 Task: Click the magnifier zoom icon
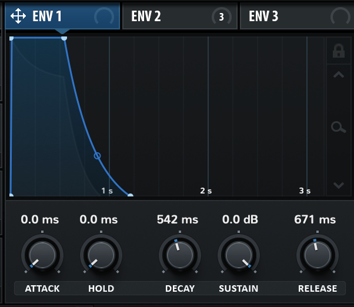(x=338, y=127)
